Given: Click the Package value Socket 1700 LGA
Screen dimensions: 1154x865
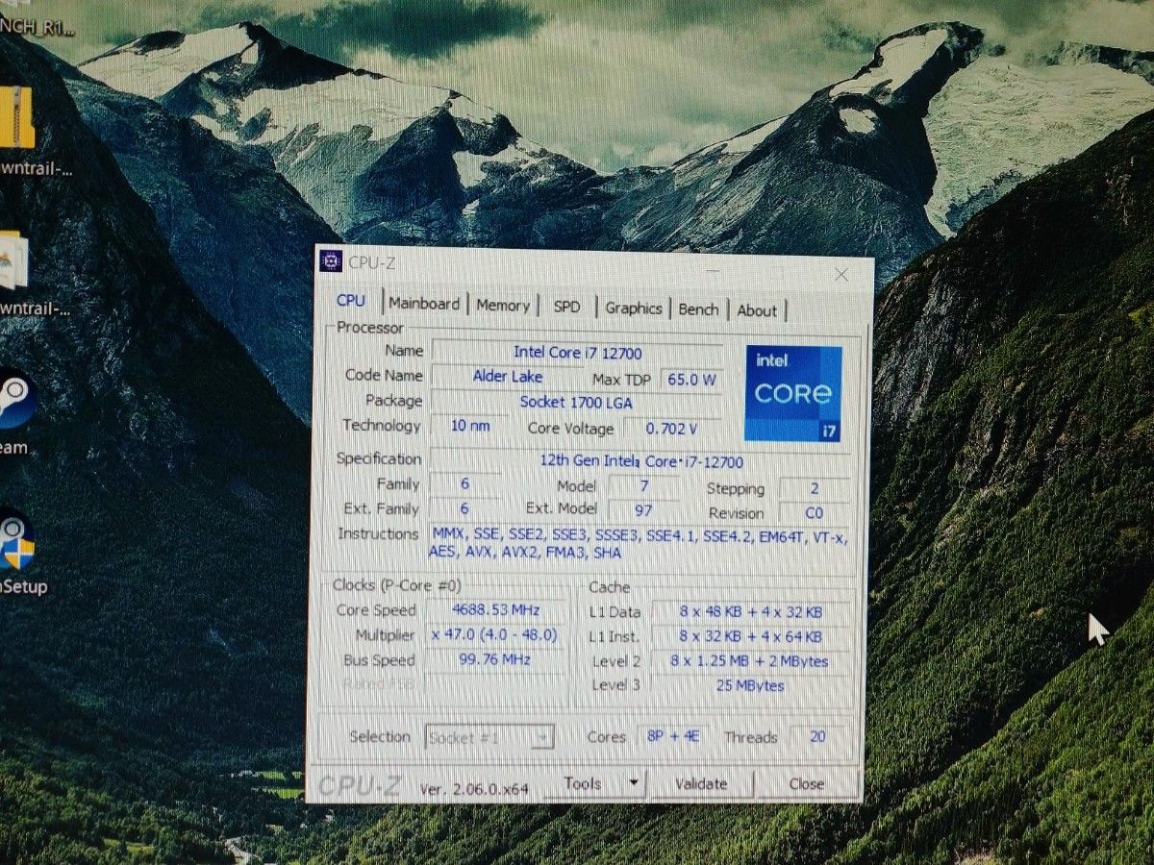Looking at the screenshot, I should pos(577,402).
